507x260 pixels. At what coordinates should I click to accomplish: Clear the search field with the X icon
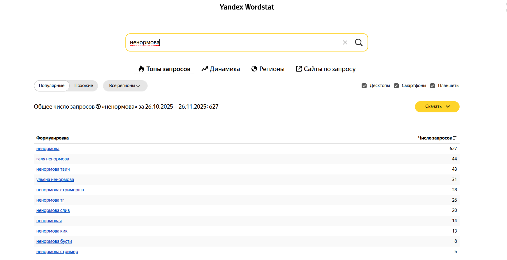click(x=345, y=42)
